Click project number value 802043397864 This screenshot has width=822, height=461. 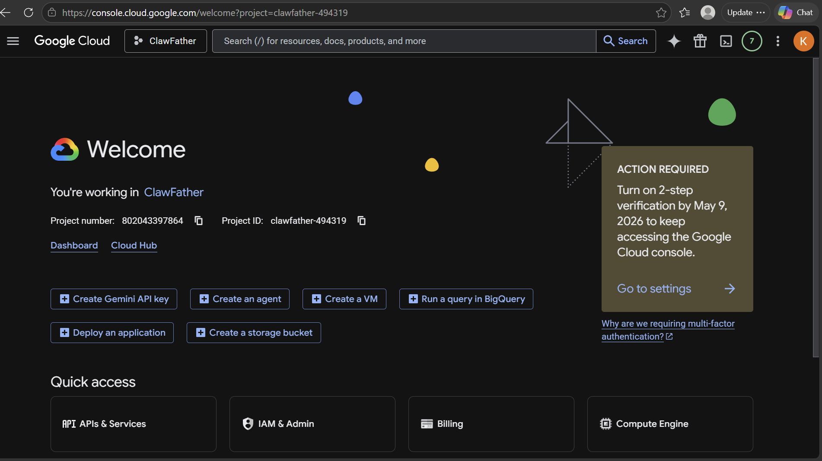tap(153, 221)
